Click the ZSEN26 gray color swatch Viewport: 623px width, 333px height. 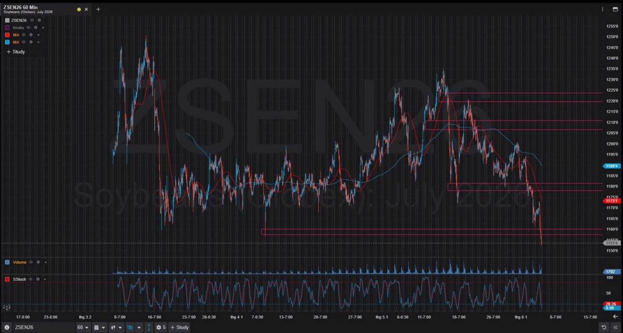click(x=7, y=20)
